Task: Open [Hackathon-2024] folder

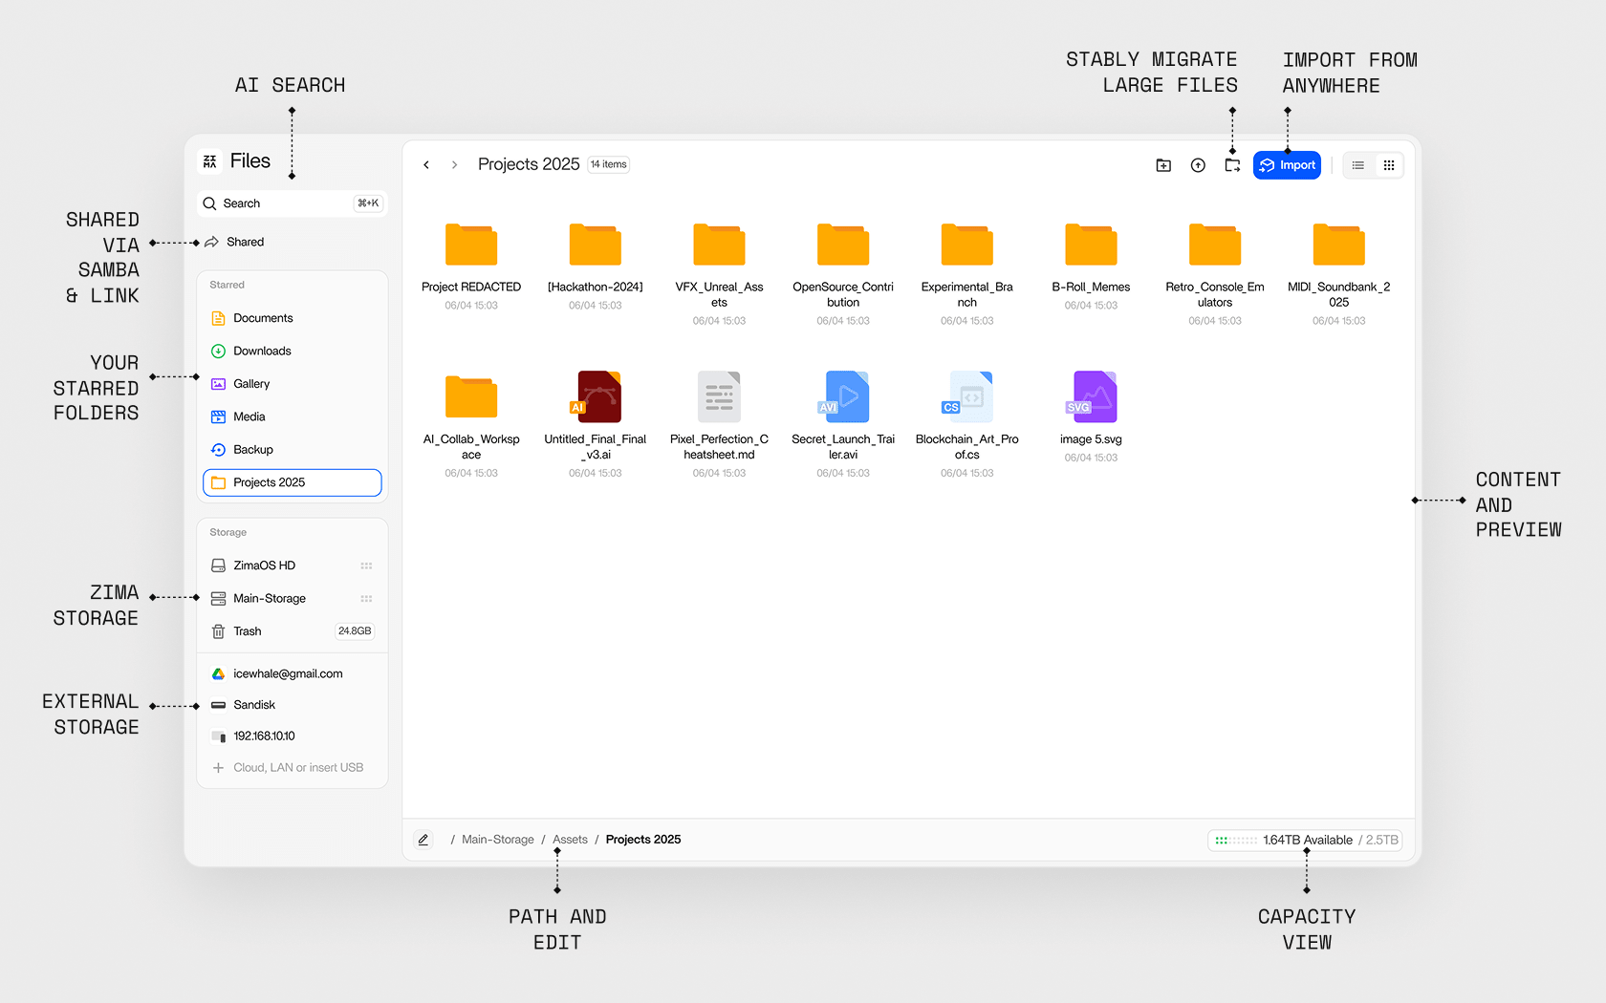Action: coord(596,266)
